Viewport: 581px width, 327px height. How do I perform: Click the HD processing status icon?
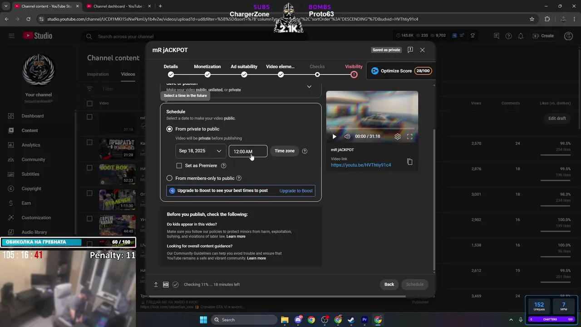click(x=166, y=284)
